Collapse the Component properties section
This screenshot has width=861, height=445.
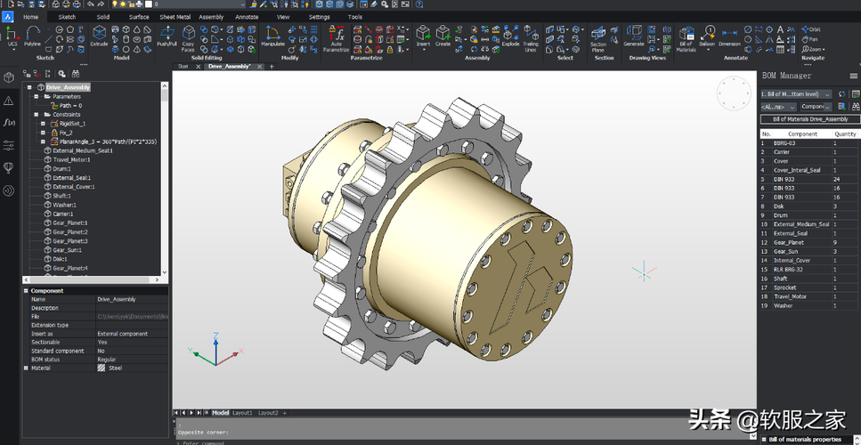[26, 291]
